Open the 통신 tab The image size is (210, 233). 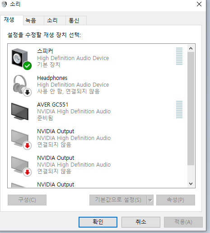(74, 20)
